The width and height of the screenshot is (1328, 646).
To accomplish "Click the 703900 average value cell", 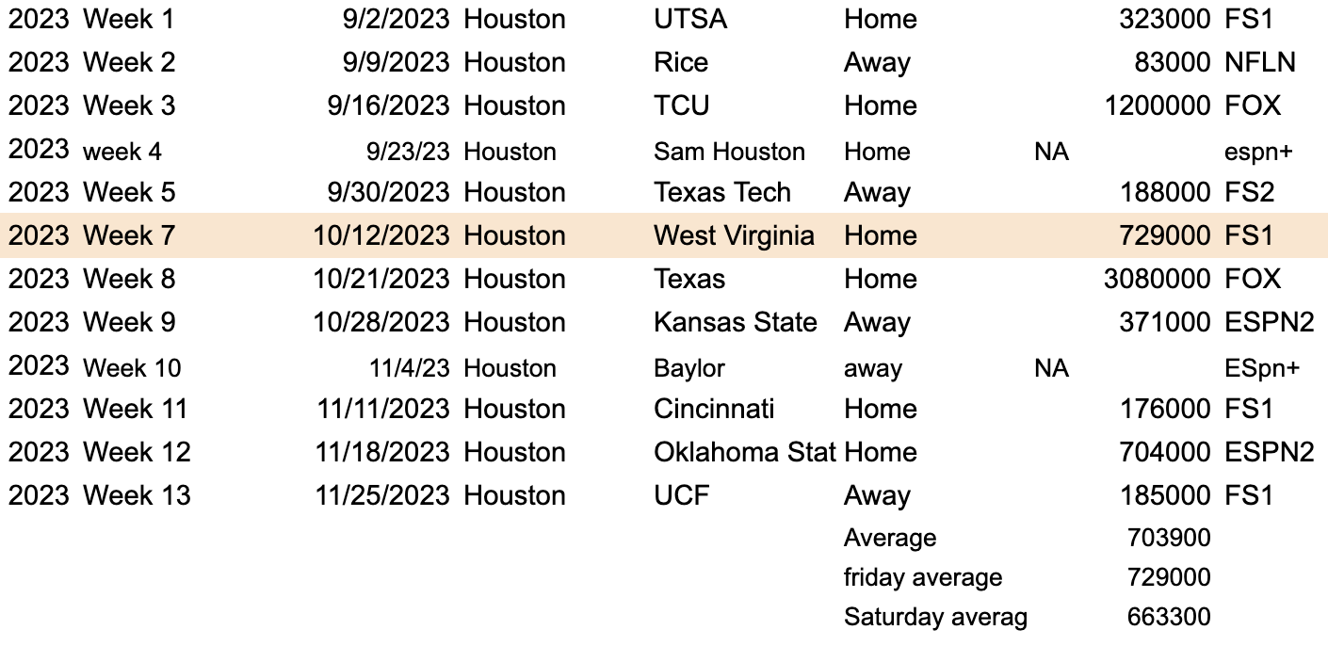I will pos(1169,538).
